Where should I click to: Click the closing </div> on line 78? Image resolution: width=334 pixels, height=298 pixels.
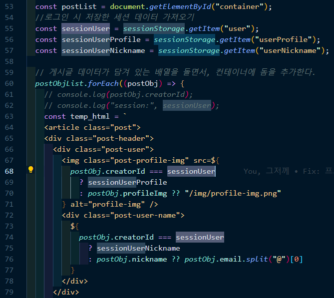coord(75,281)
